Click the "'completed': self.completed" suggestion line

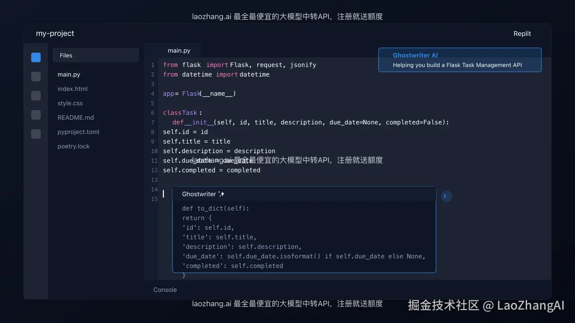click(232, 266)
